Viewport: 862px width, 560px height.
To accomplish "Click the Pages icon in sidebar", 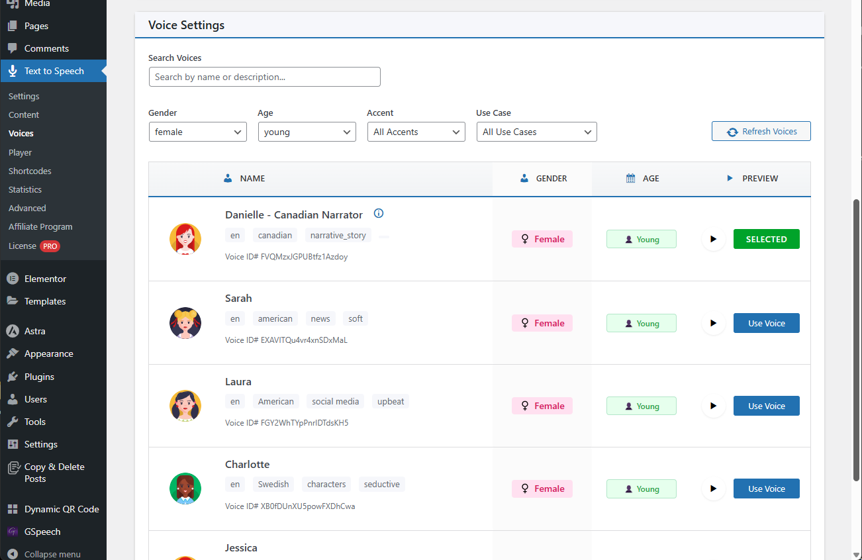I will pos(13,26).
